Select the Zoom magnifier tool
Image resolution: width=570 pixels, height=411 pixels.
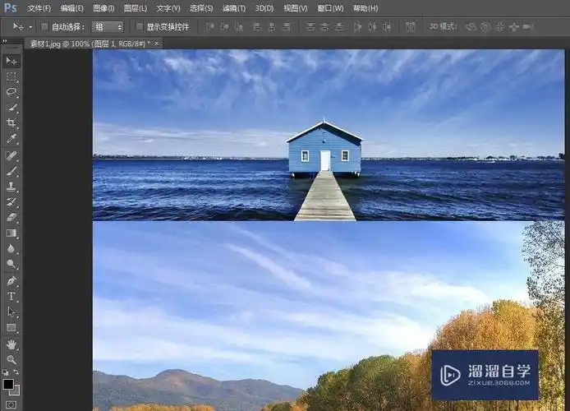tap(11, 360)
